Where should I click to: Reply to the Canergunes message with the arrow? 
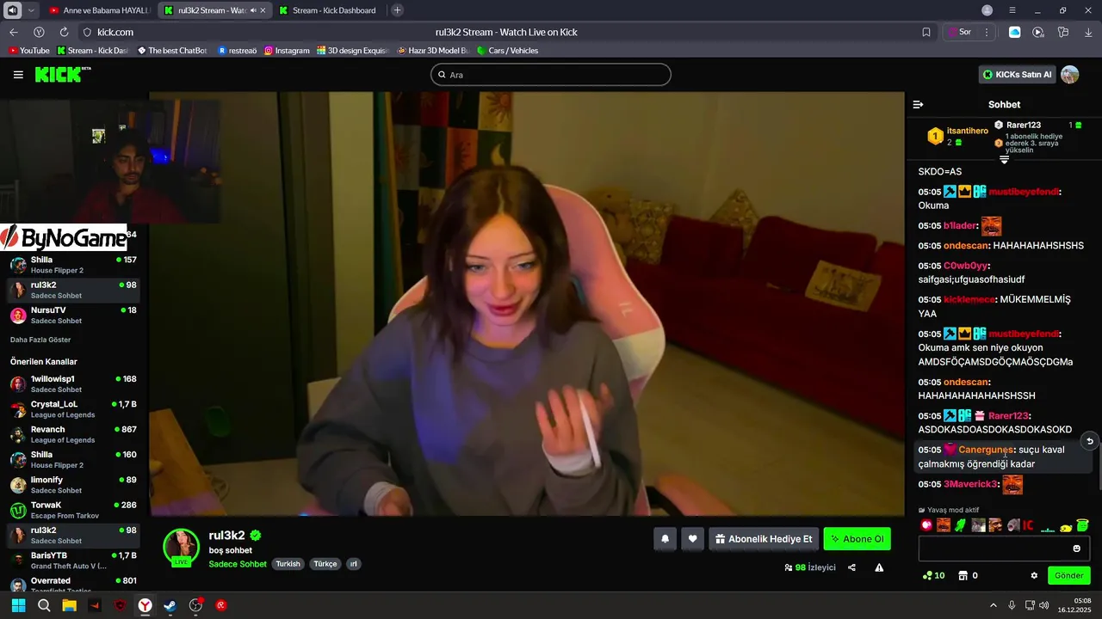point(1089,441)
